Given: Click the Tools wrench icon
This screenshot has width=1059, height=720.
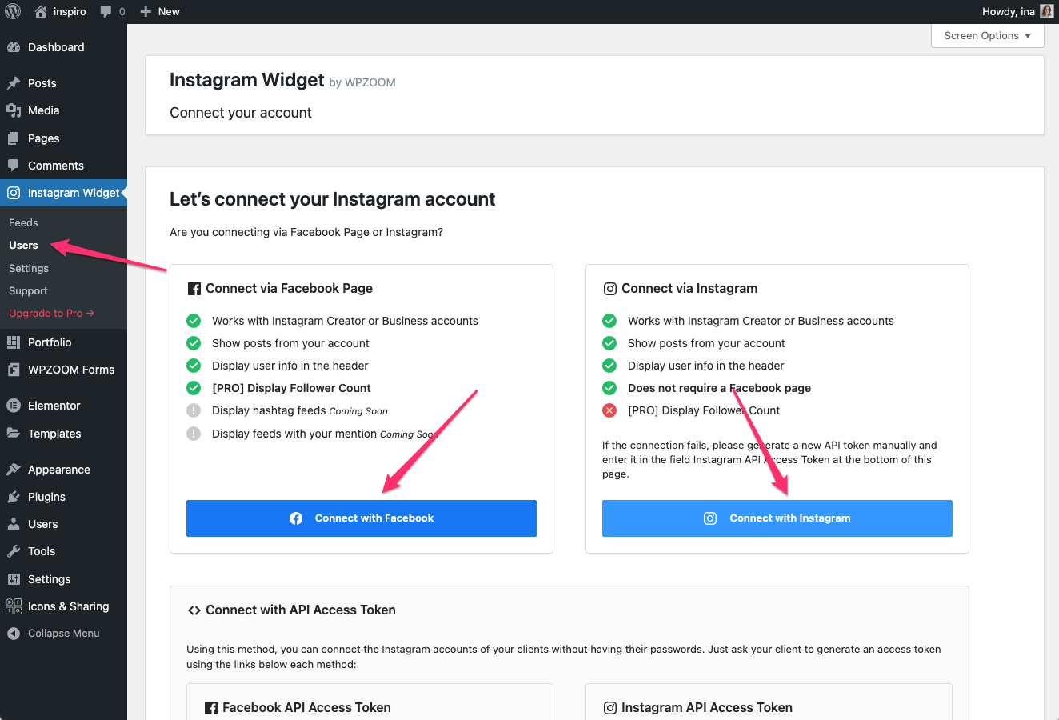Looking at the screenshot, I should (14, 551).
